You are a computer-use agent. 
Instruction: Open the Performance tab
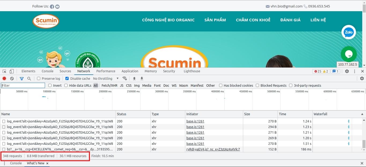pyautogui.click(x=106, y=71)
